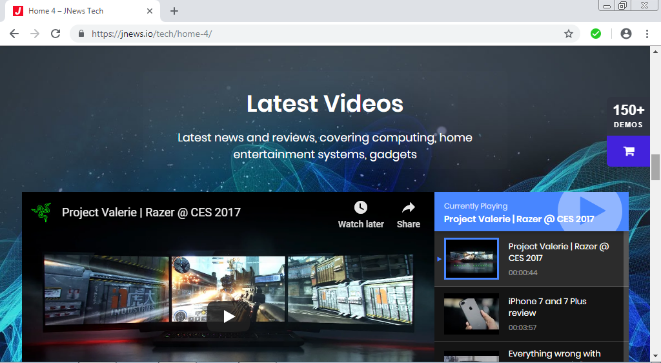
Task: Open 'Everything wrong with' playlist item
Action: (554, 354)
